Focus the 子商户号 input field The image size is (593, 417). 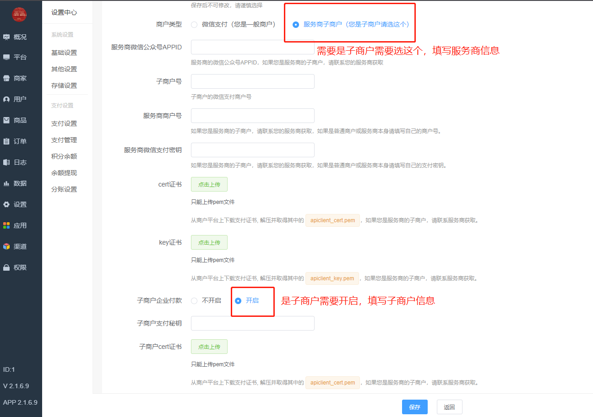[x=252, y=81]
